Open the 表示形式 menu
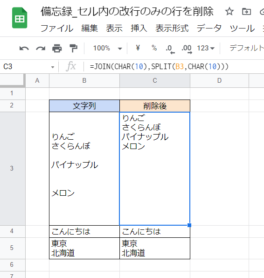 [x=172, y=29]
